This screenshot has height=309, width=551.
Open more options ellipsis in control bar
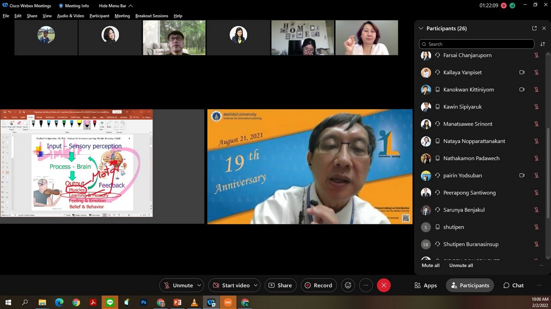(x=366, y=285)
